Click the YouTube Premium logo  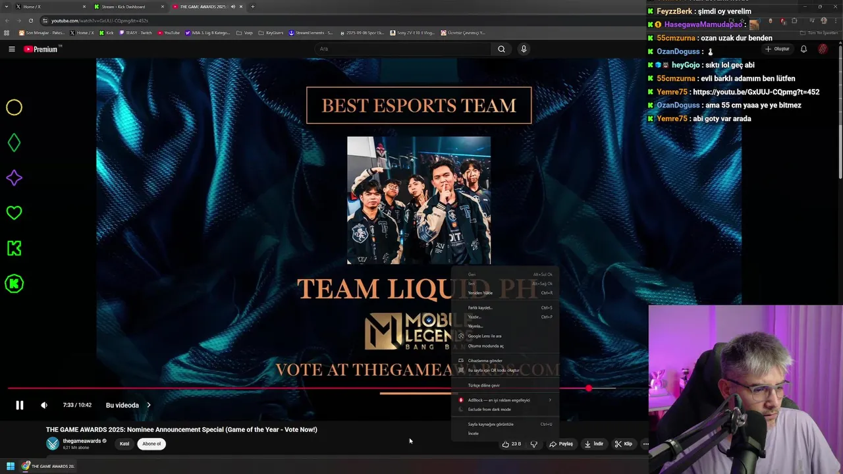[41, 49]
